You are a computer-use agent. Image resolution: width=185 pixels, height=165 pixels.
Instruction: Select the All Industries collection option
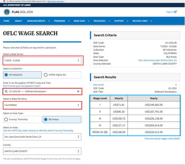(x=22, y=75)
